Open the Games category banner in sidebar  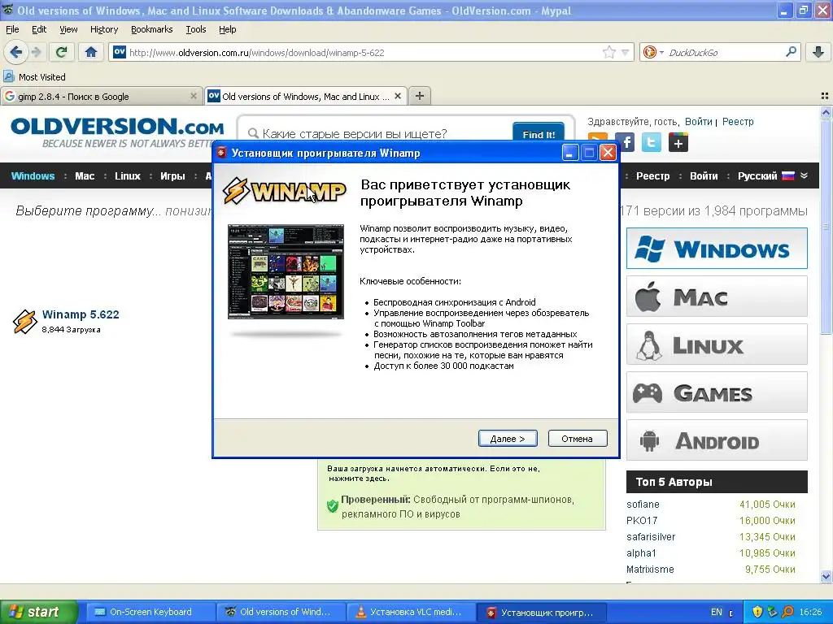pos(717,392)
